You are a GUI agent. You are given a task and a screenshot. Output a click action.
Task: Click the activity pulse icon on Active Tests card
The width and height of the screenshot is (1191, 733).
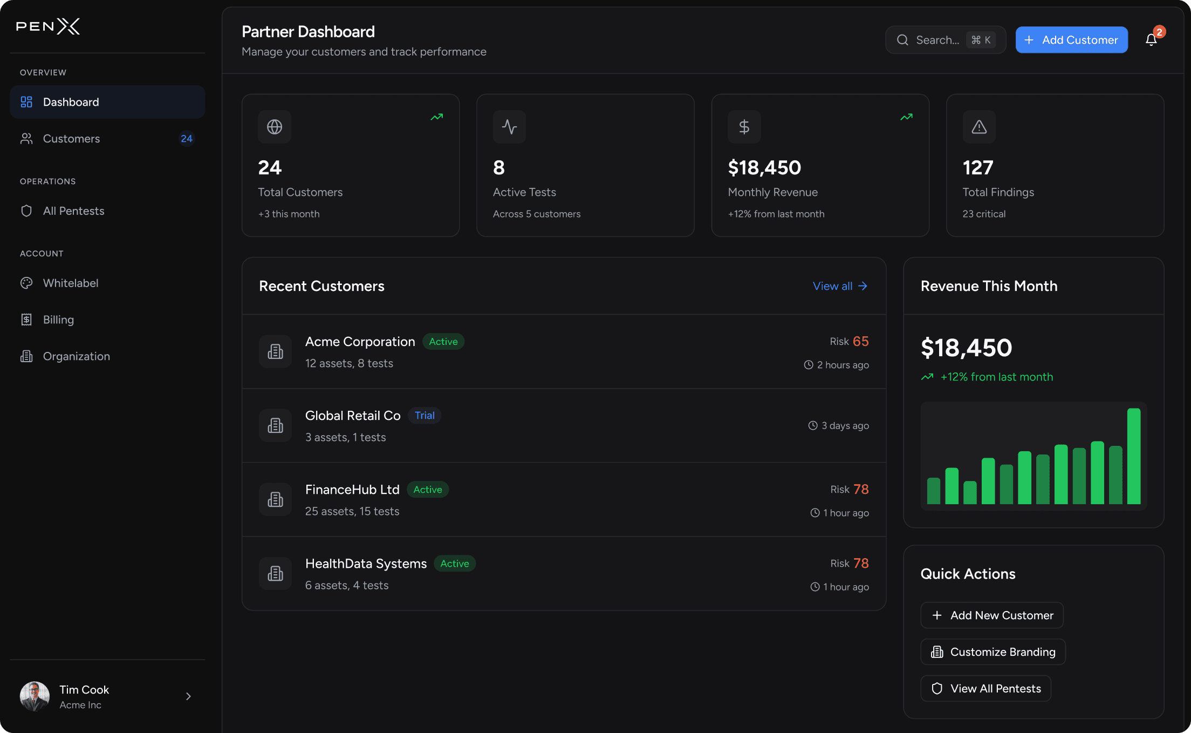pyautogui.click(x=509, y=127)
